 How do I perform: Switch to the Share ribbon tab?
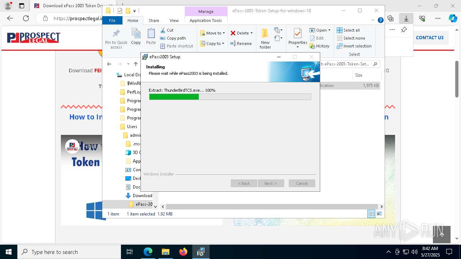point(154,21)
